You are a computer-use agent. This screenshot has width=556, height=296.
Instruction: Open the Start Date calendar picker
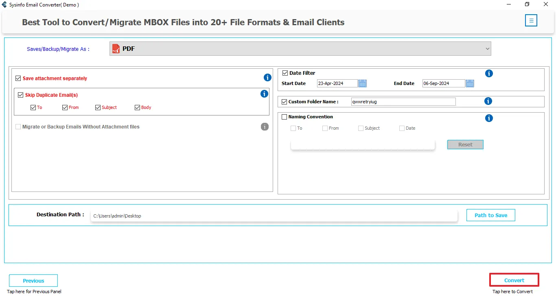pyautogui.click(x=362, y=83)
